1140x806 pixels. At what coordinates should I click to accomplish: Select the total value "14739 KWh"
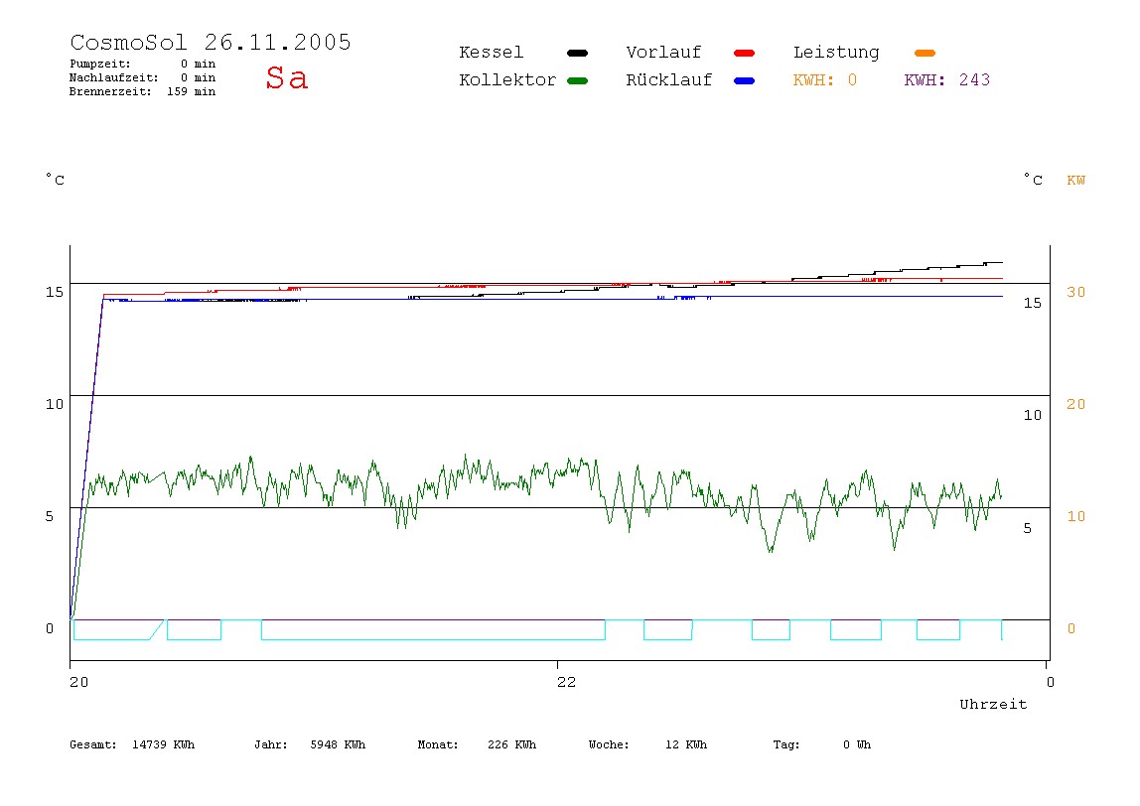164,744
